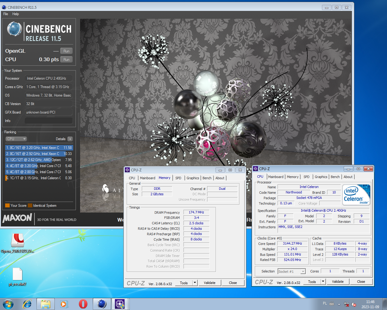Switch to Bench tab in right CPU-Z window
The width and height of the screenshot is (387, 310).
point(335,177)
